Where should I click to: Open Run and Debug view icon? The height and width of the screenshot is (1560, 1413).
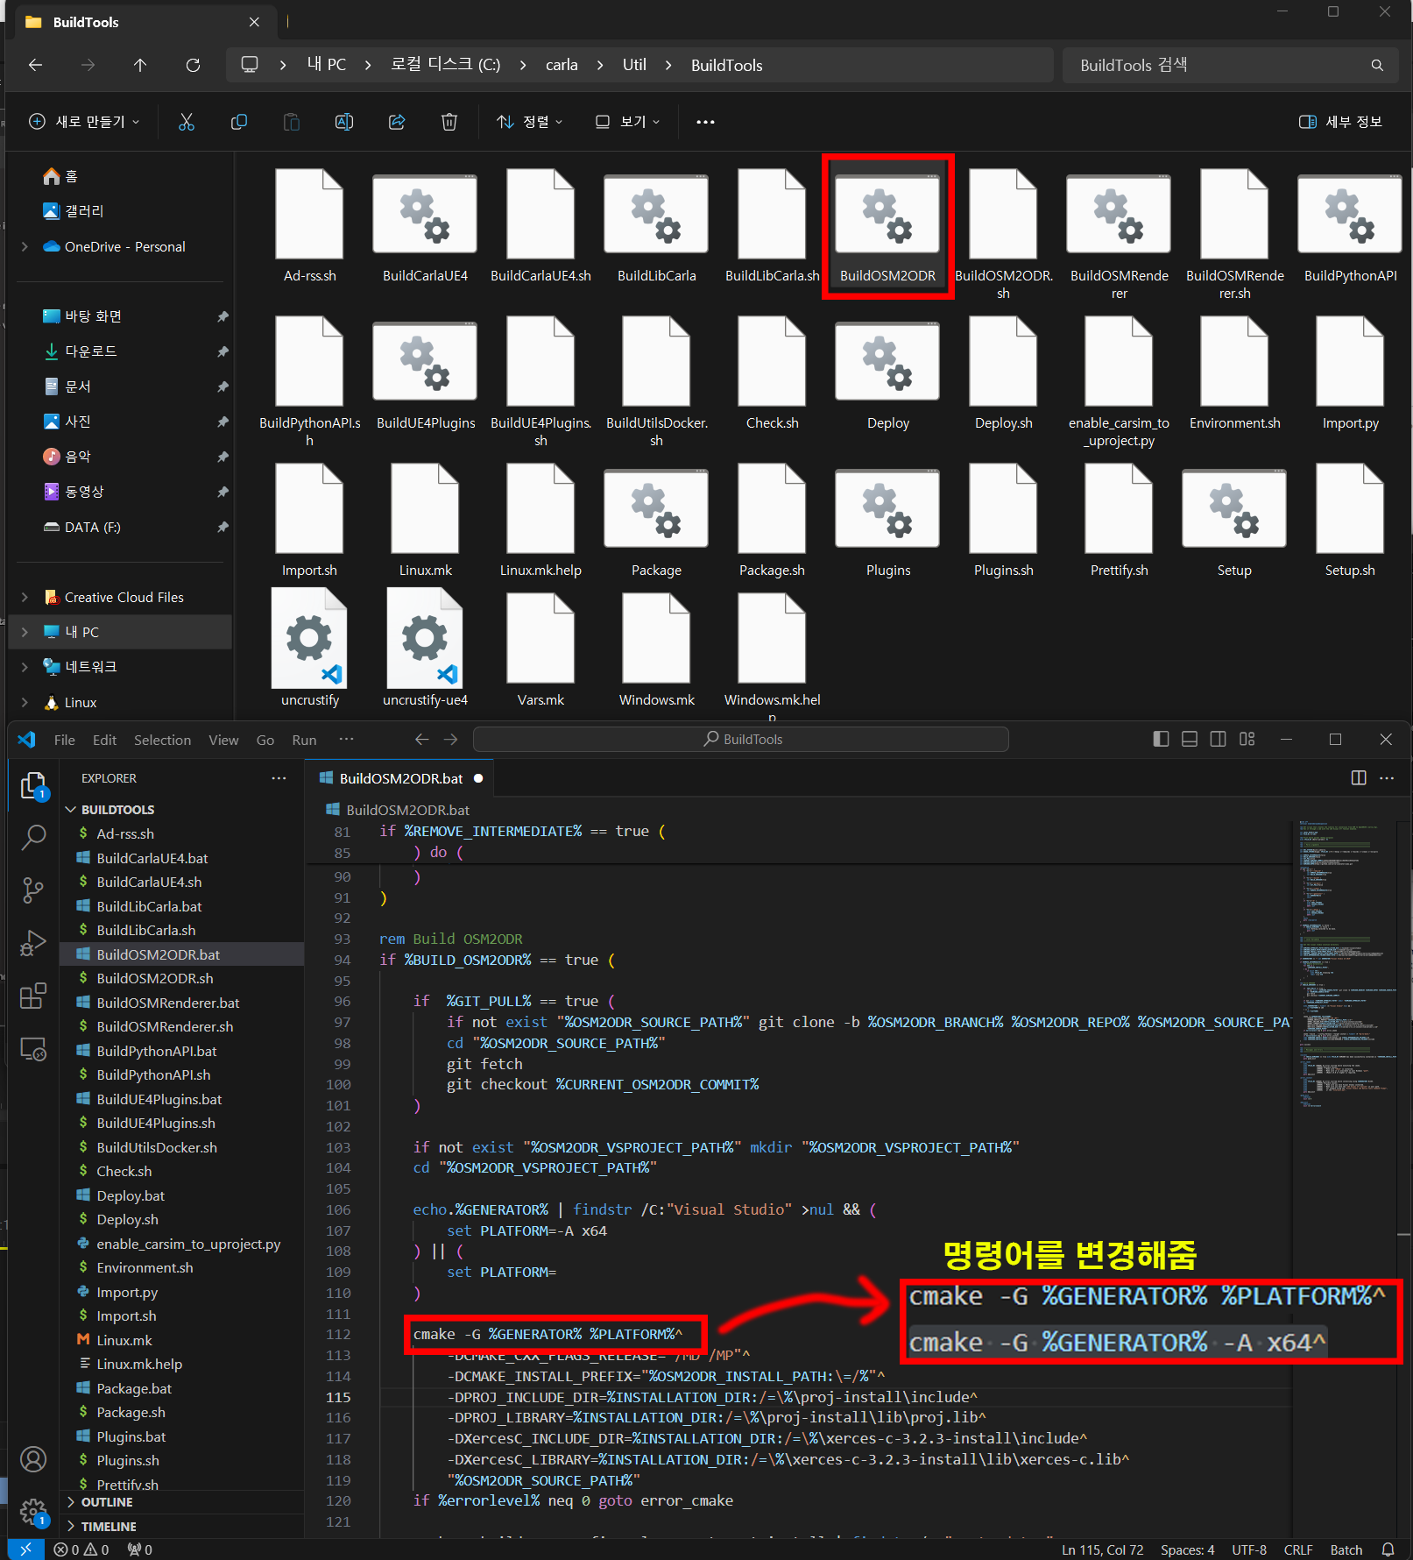click(33, 943)
